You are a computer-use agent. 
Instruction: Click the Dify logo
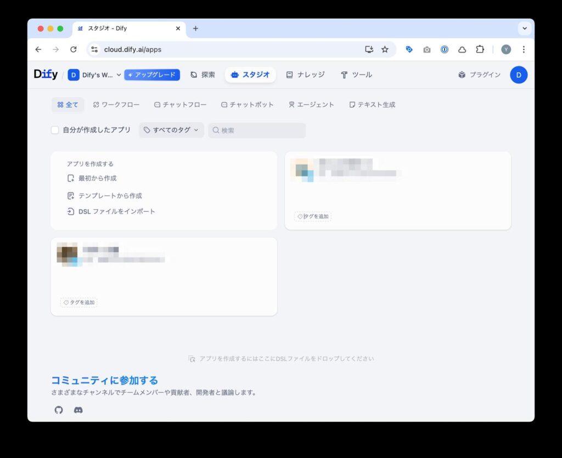pos(45,75)
